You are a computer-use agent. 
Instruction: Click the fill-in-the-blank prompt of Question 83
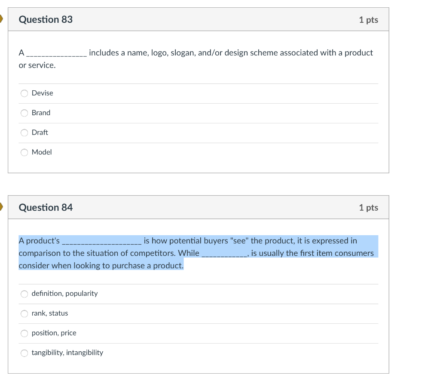click(x=193, y=53)
